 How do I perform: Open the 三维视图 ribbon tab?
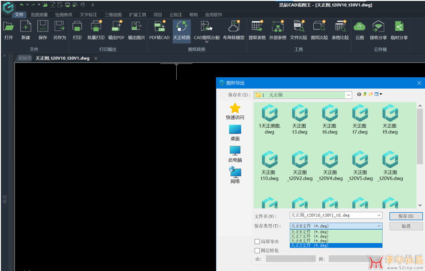pyautogui.click(x=113, y=15)
